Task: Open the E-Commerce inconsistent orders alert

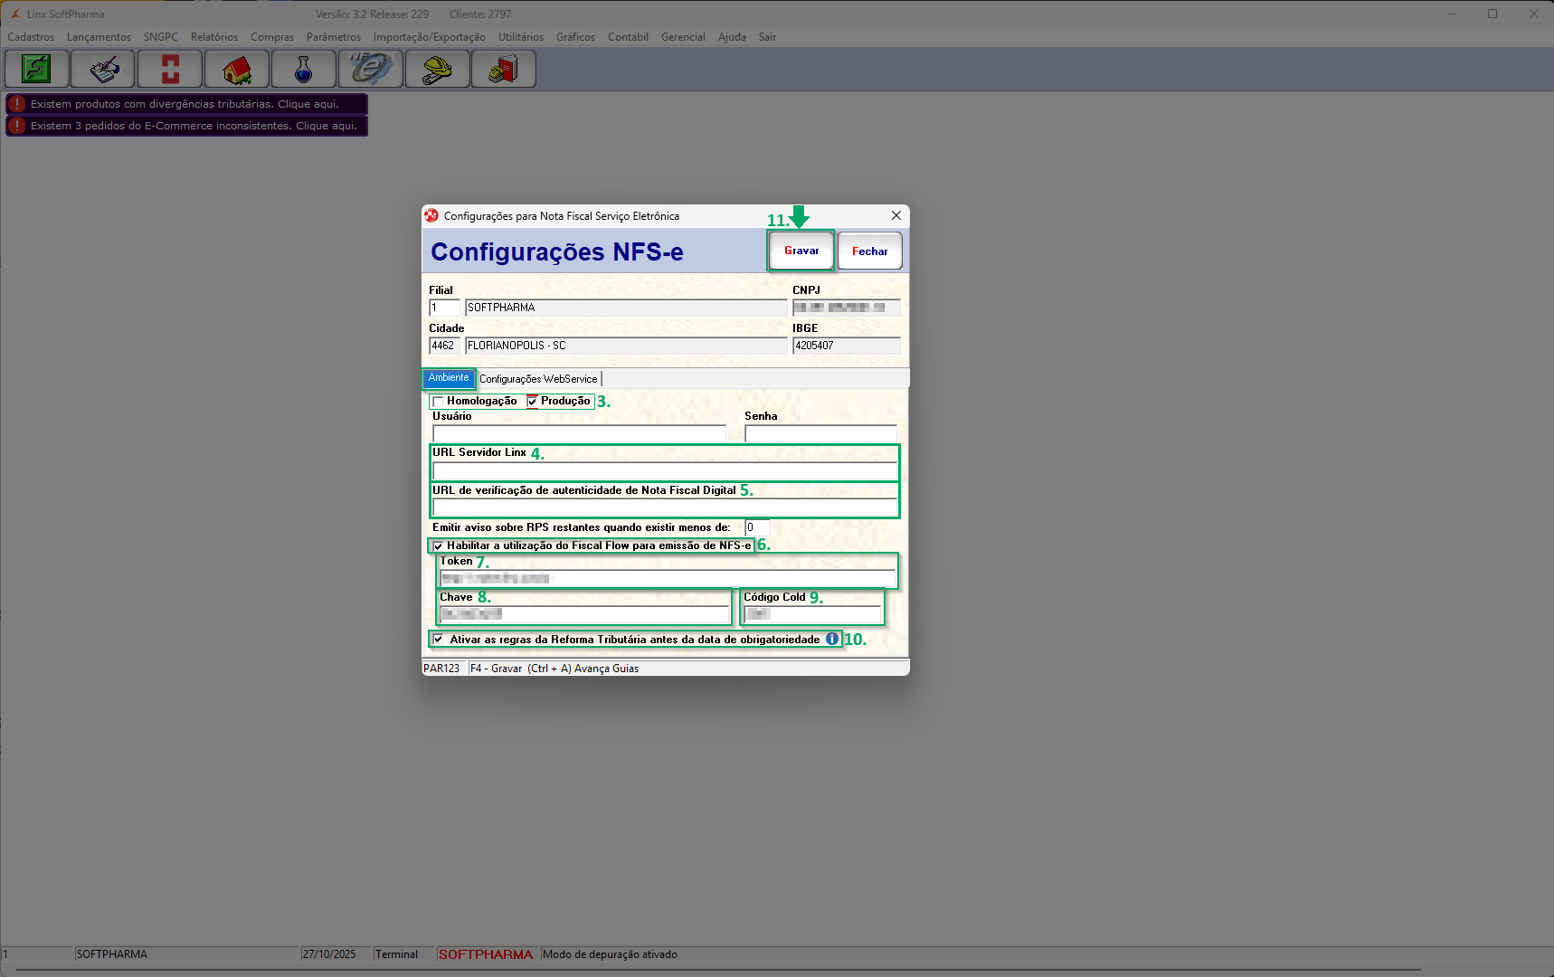Action: click(186, 126)
